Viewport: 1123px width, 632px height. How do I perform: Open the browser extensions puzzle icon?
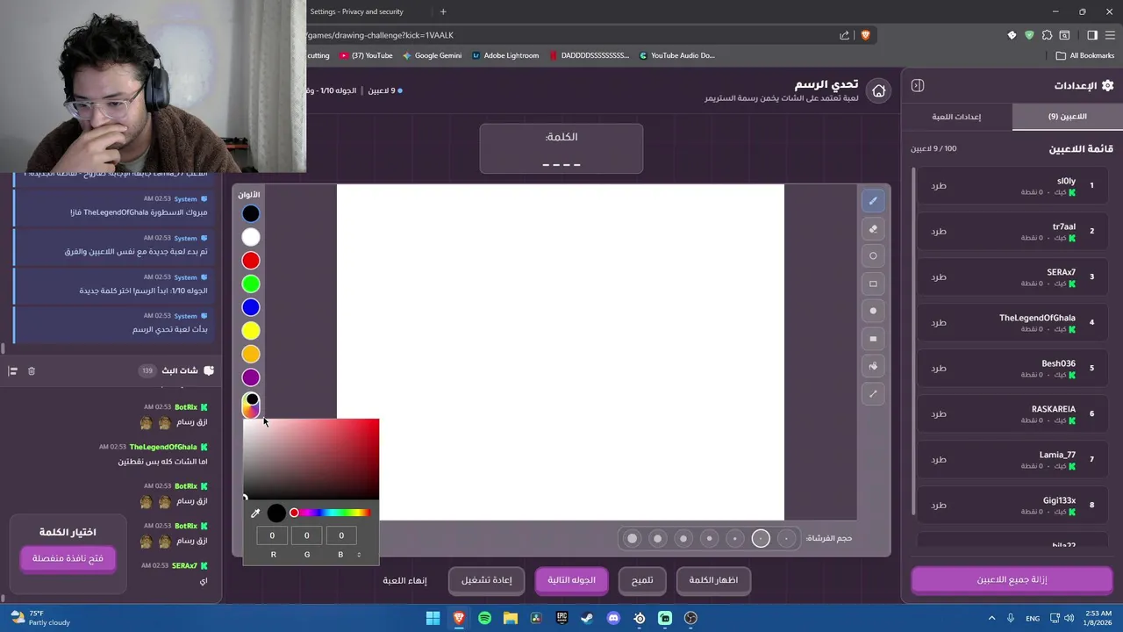pos(1047,35)
